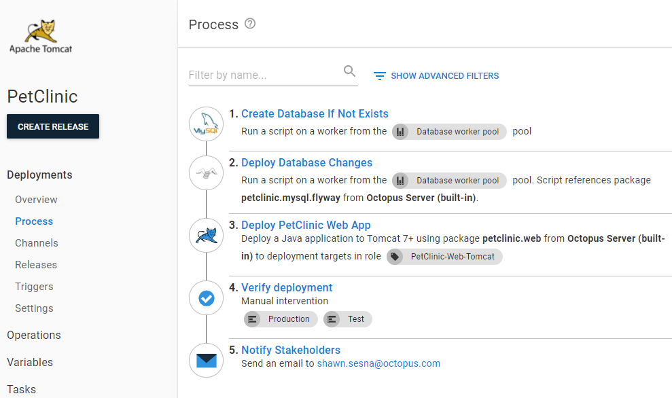Click the Filter by name input field

pyautogui.click(x=265, y=75)
